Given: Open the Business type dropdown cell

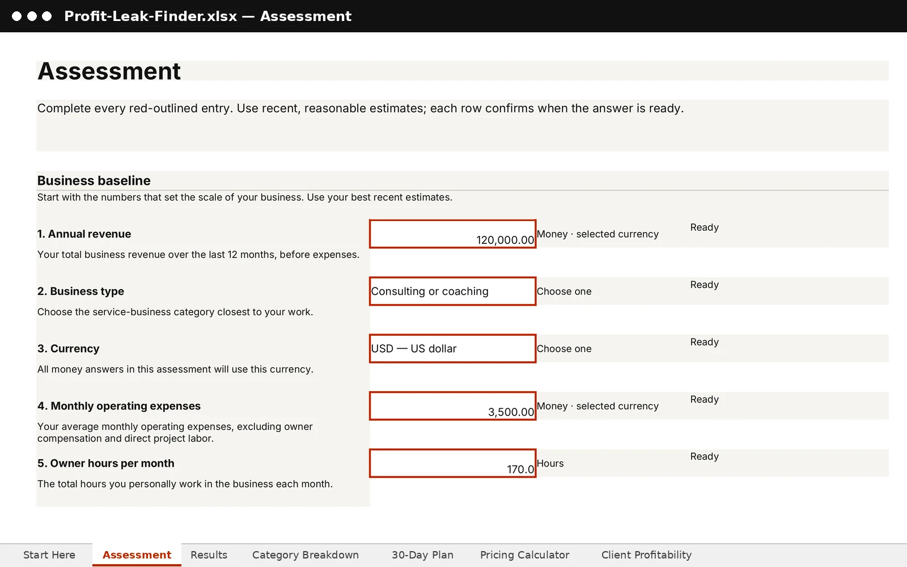Looking at the screenshot, I should 452,291.
